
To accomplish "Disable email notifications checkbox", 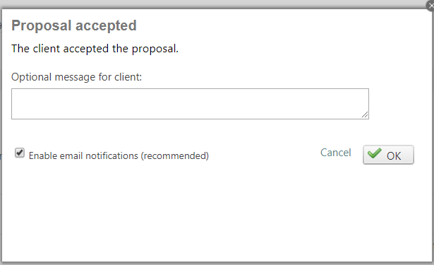I will click(x=20, y=153).
